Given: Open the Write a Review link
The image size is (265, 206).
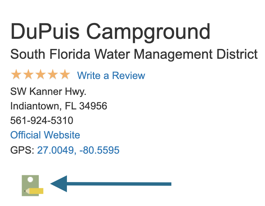Looking at the screenshot, I should [x=111, y=75].
